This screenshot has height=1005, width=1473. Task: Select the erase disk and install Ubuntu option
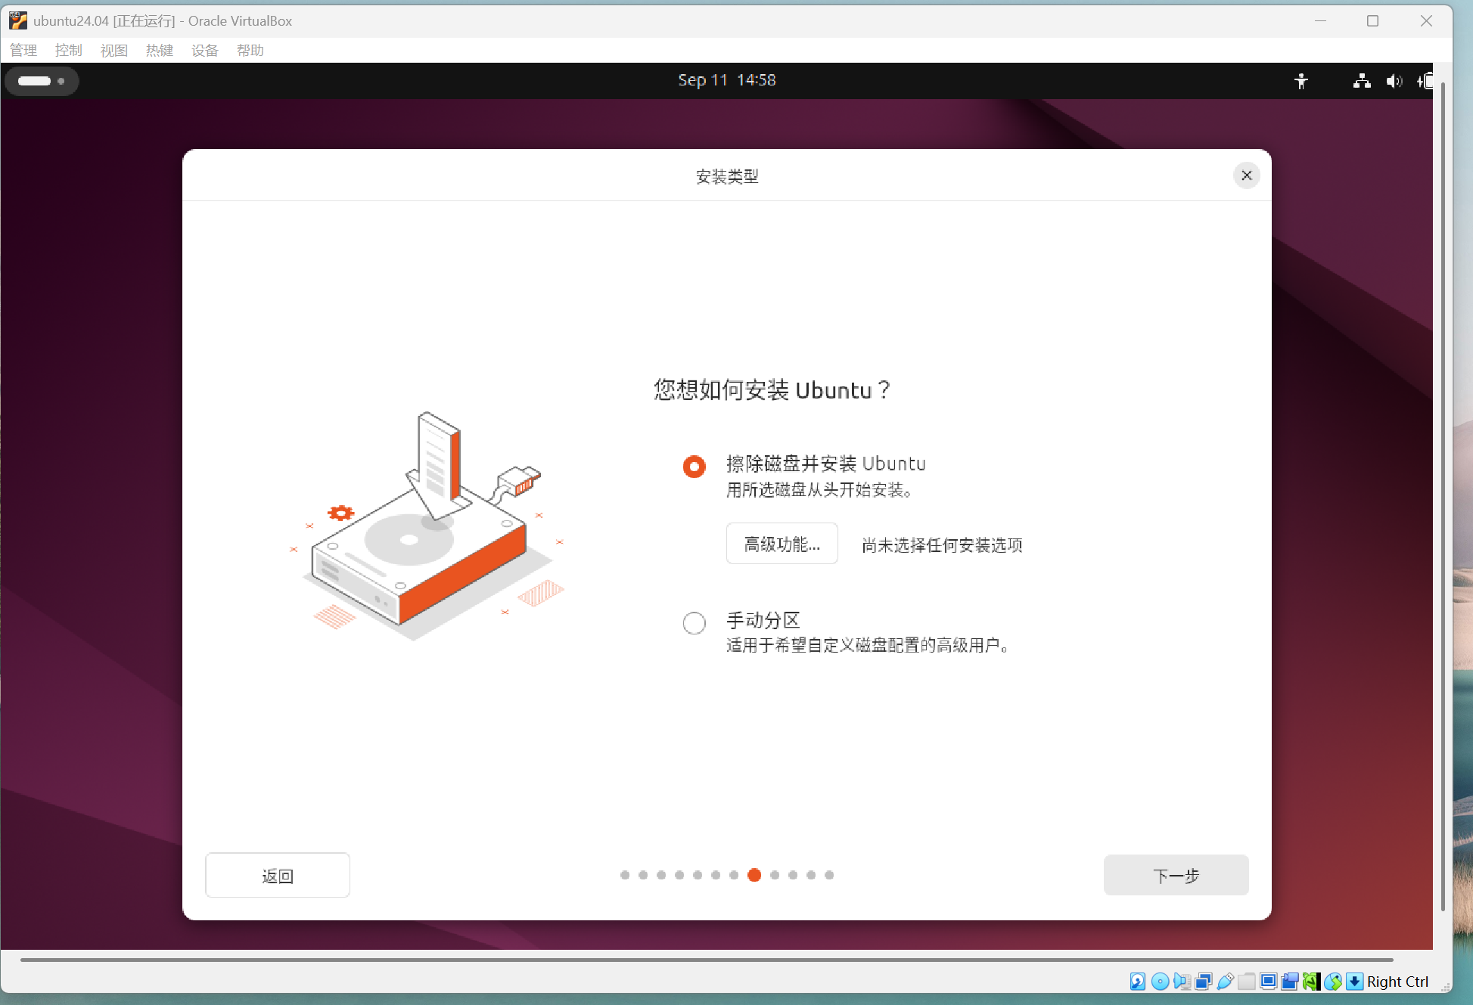695,467
